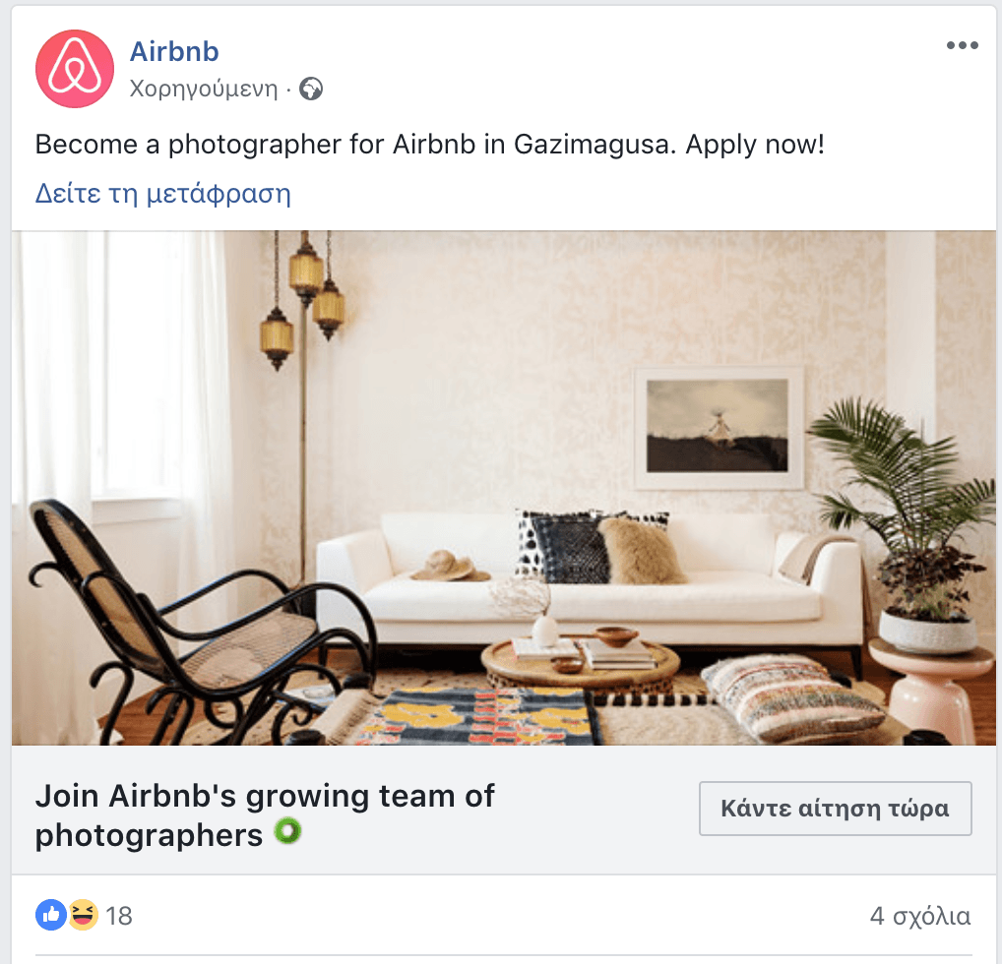Click the white sofa in ad photo
The image size is (1002, 964).
(x=588, y=584)
